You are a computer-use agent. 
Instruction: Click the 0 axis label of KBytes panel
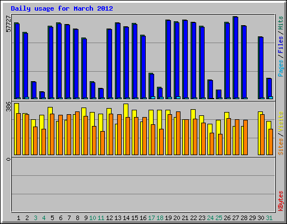pos(8,159)
